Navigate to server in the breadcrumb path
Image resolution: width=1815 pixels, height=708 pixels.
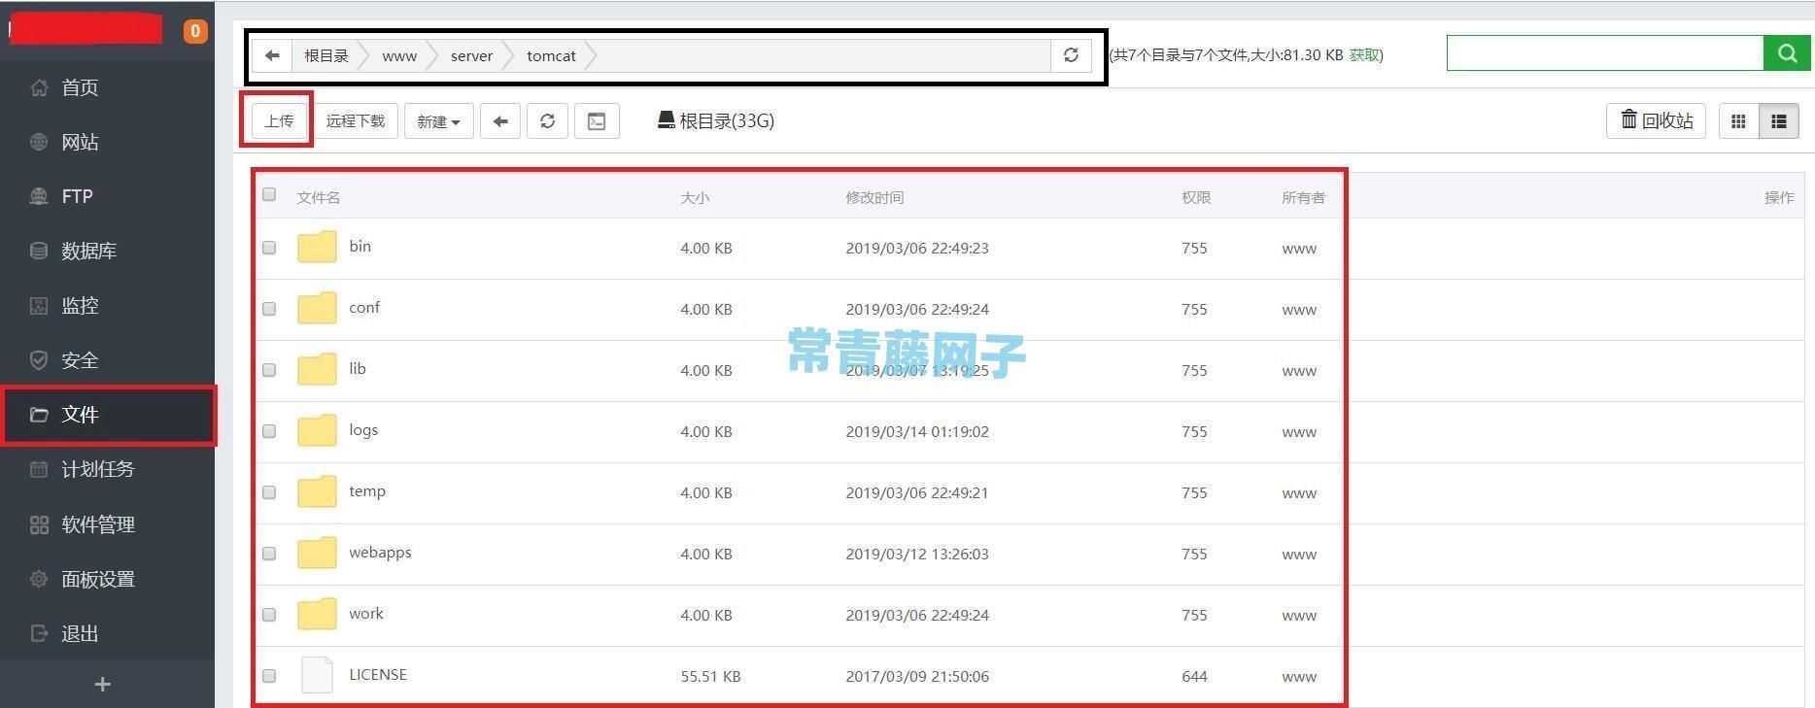coord(471,55)
